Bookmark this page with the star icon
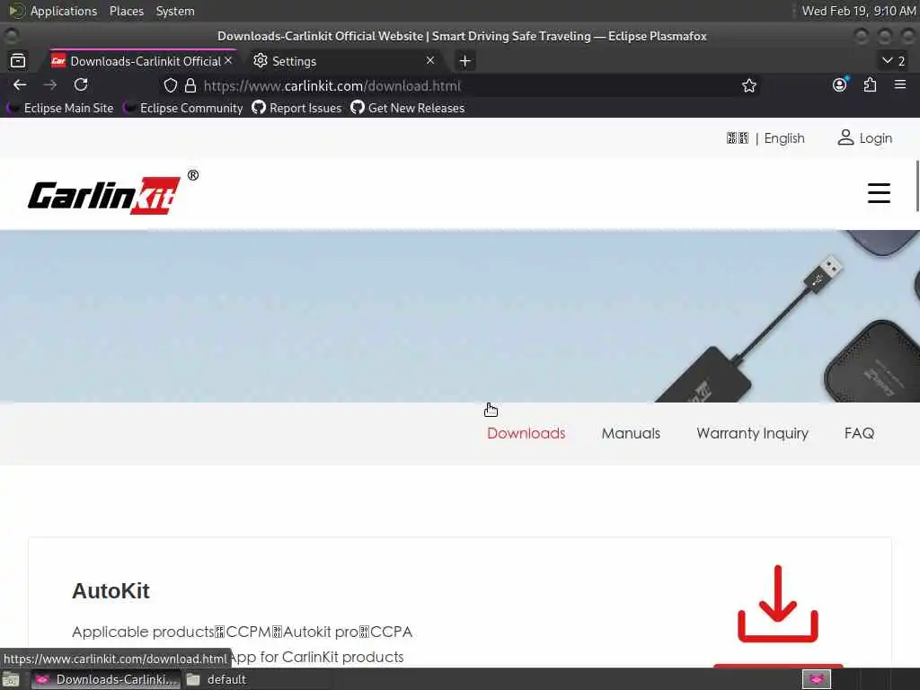Image resolution: width=920 pixels, height=690 pixels. 748,85
